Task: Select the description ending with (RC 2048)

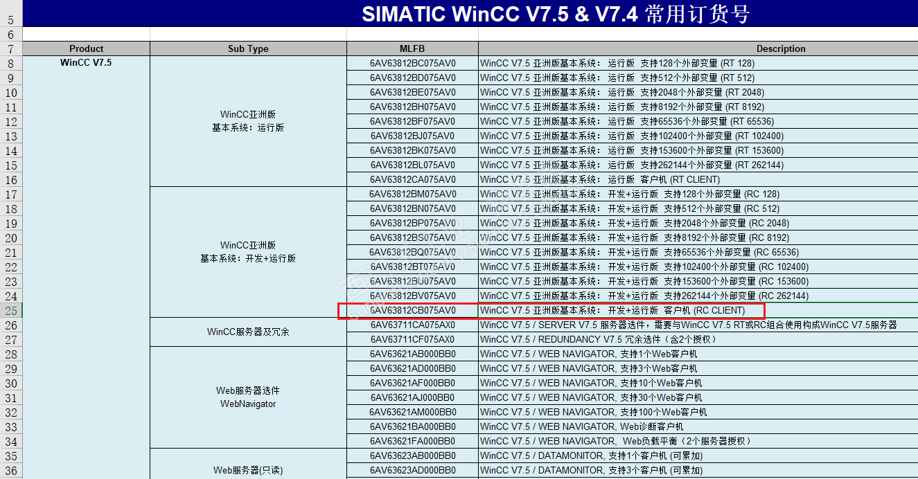Action: tap(698, 223)
